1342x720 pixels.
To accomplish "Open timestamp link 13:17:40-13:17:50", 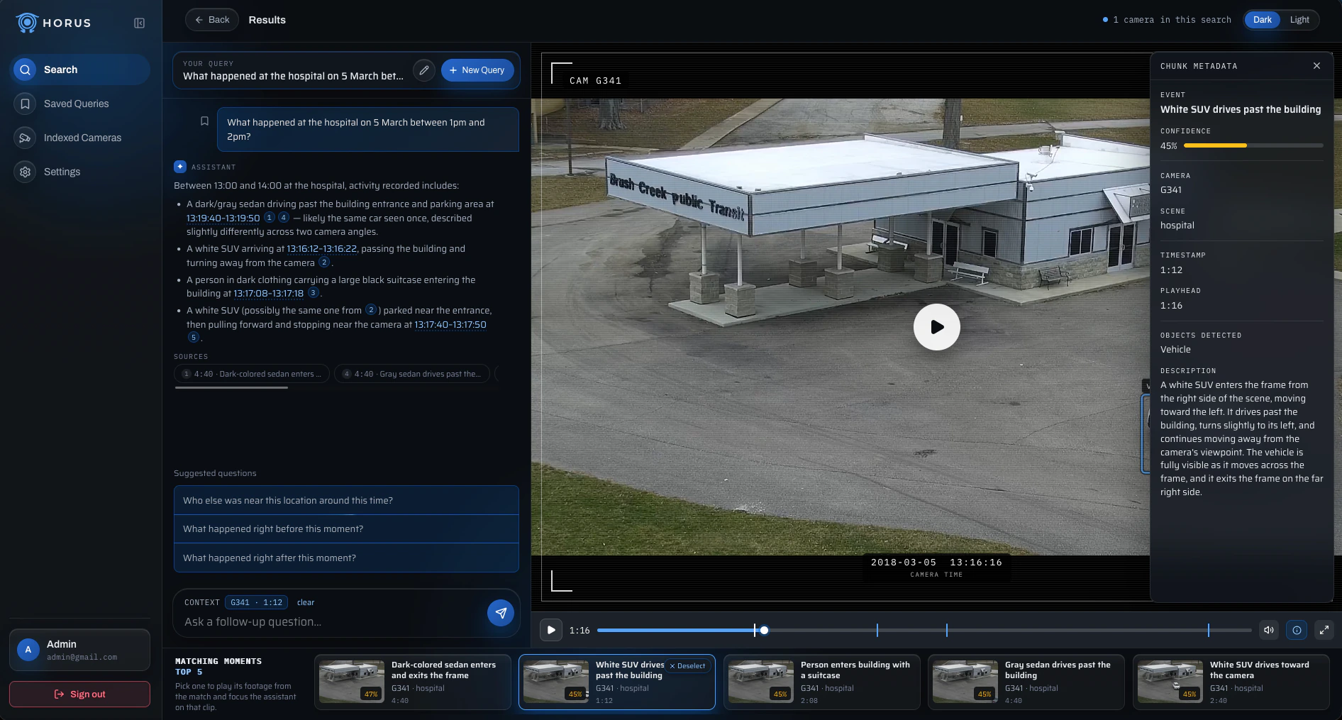I will (x=450, y=325).
